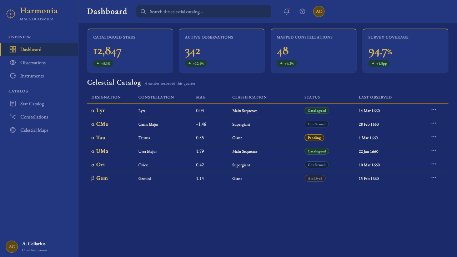
Task: Open the α UMa designation entry
Action: coord(100,151)
